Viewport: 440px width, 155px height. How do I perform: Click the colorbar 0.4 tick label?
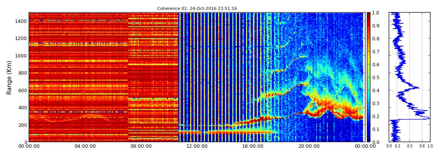tap(375, 90)
